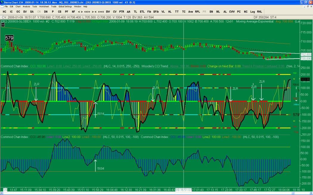Select the NF toolbar button
Screen dimensions: 313x195
73,12
